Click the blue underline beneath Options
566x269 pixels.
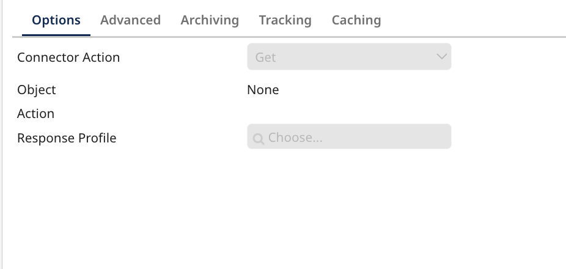(x=56, y=35)
